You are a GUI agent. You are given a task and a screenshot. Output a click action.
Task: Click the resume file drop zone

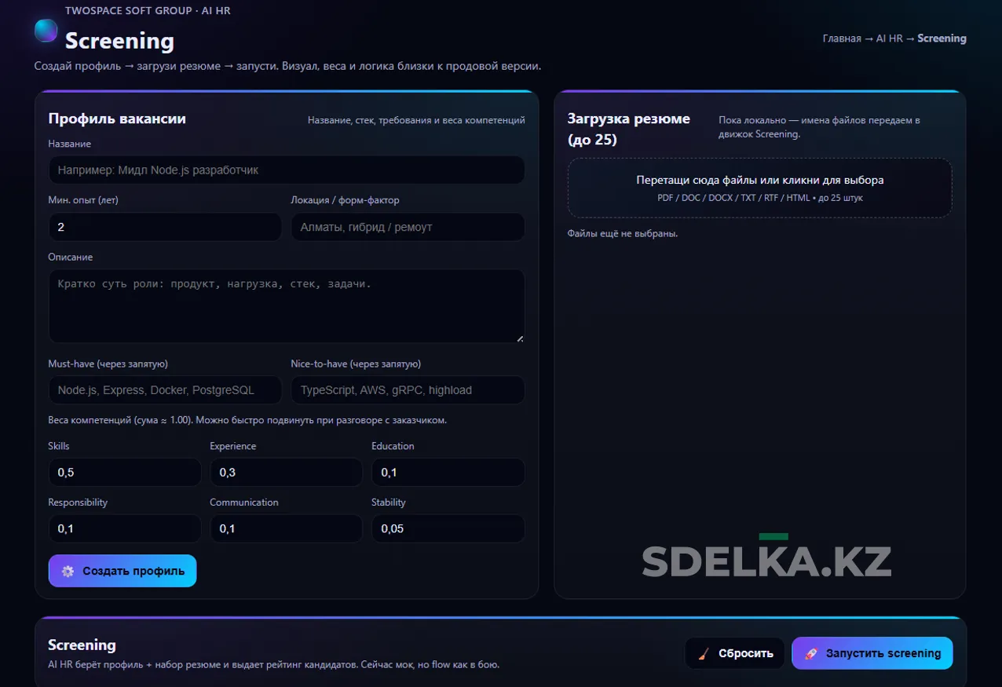[x=759, y=188]
